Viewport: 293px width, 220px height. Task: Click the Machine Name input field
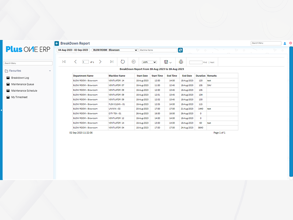click(157, 50)
